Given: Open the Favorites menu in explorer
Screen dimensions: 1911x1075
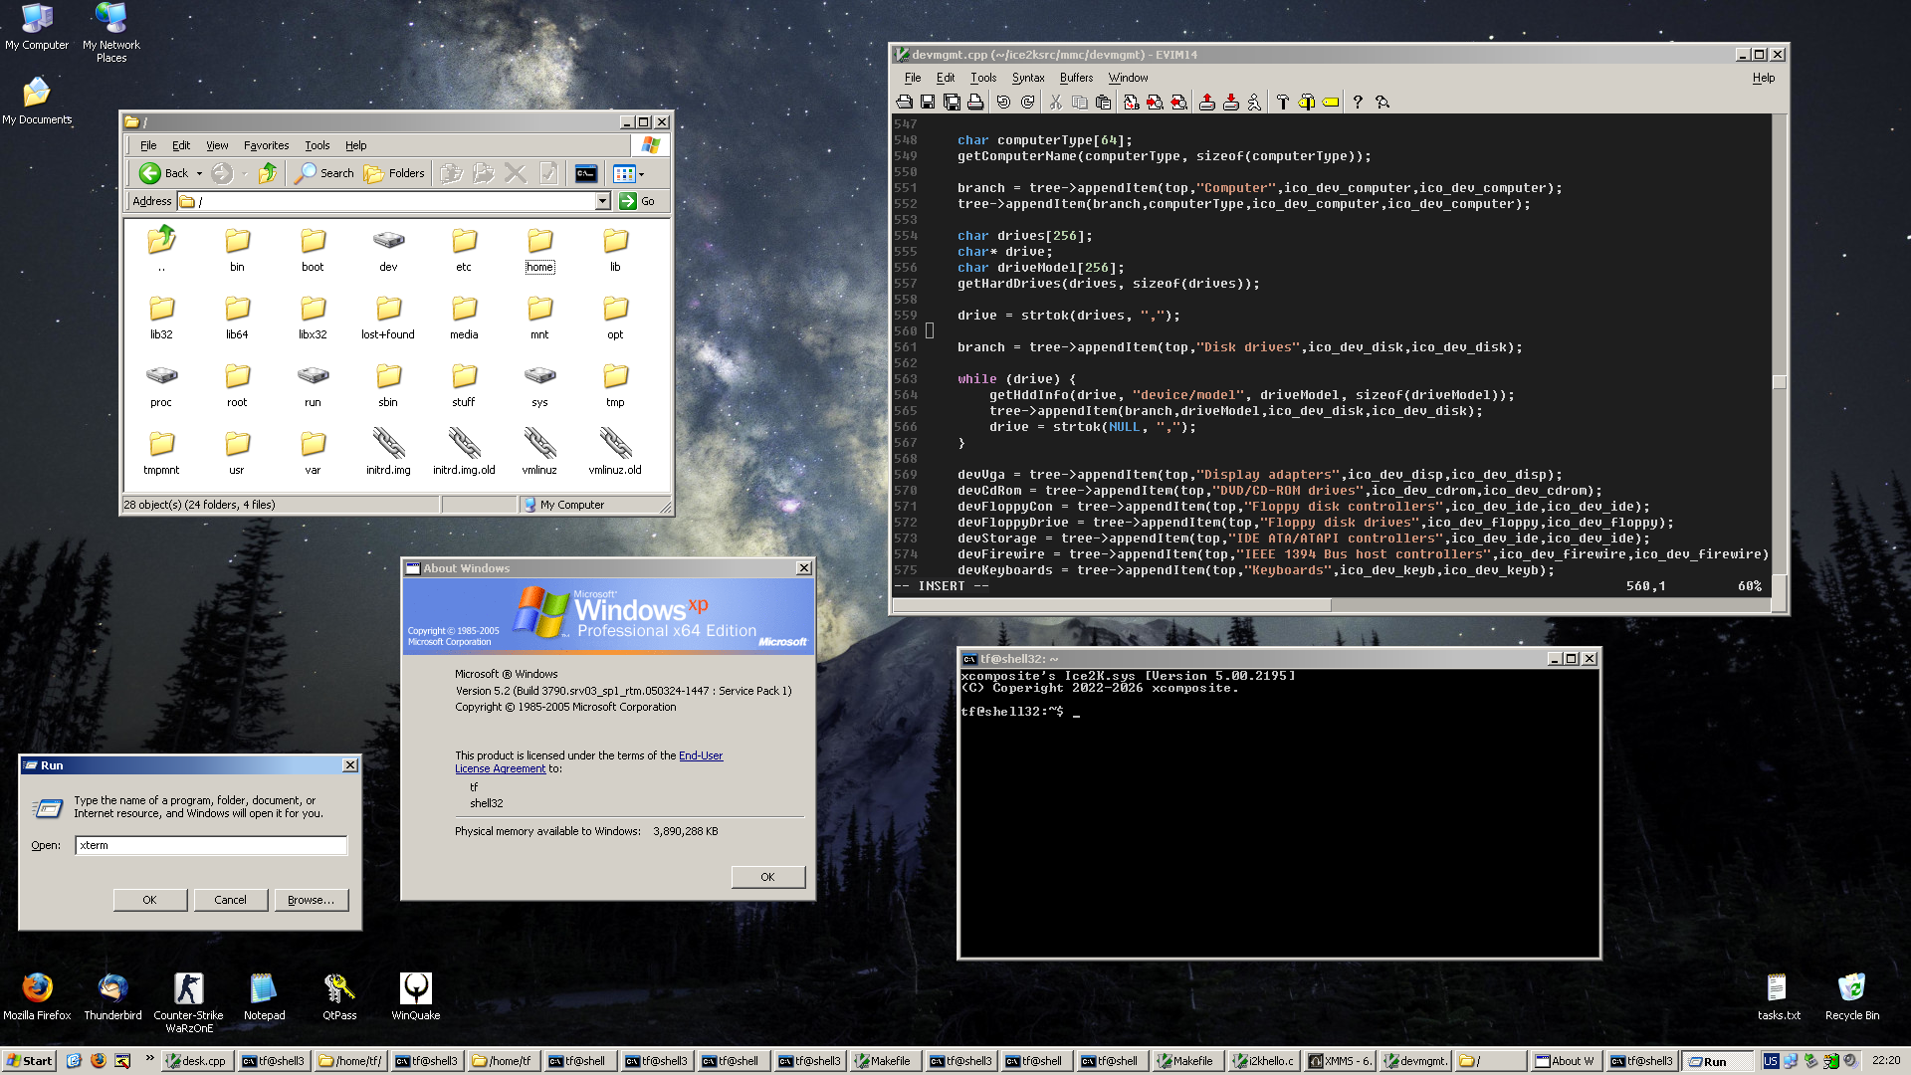Looking at the screenshot, I should [266, 145].
